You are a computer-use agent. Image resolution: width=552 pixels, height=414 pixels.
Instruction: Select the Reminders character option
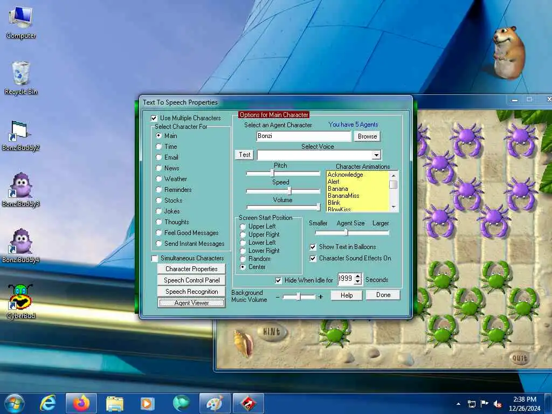click(159, 190)
